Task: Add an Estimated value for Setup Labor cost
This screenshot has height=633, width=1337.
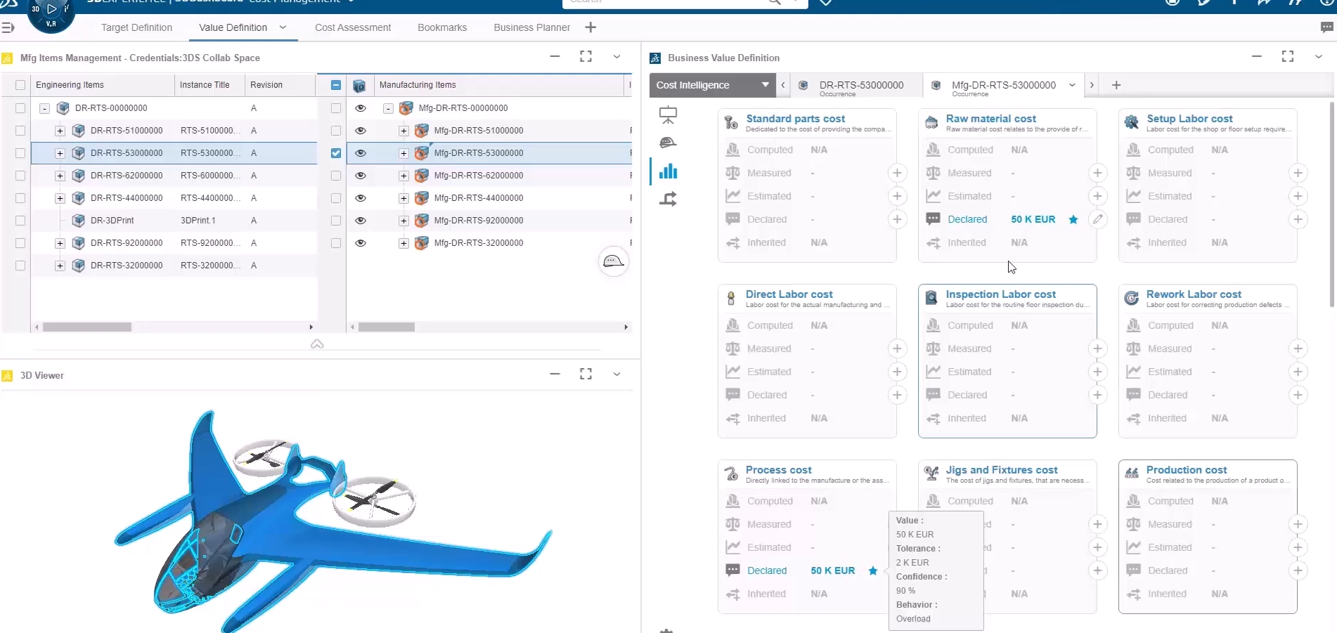Action: tap(1298, 196)
